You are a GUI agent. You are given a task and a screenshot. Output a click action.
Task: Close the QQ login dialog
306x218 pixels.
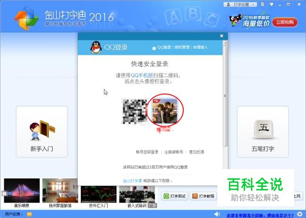(x=222, y=36)
